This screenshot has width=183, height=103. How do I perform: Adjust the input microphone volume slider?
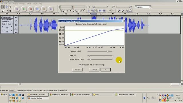click(130, 7)
